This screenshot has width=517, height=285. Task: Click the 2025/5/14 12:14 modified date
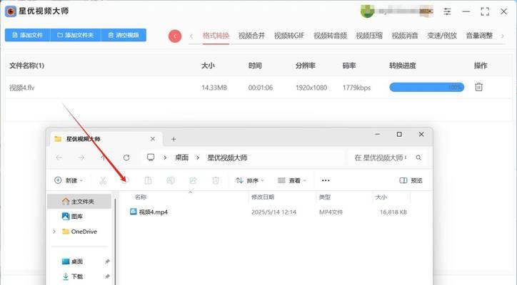pyautogui.click(x=273, y=212)
